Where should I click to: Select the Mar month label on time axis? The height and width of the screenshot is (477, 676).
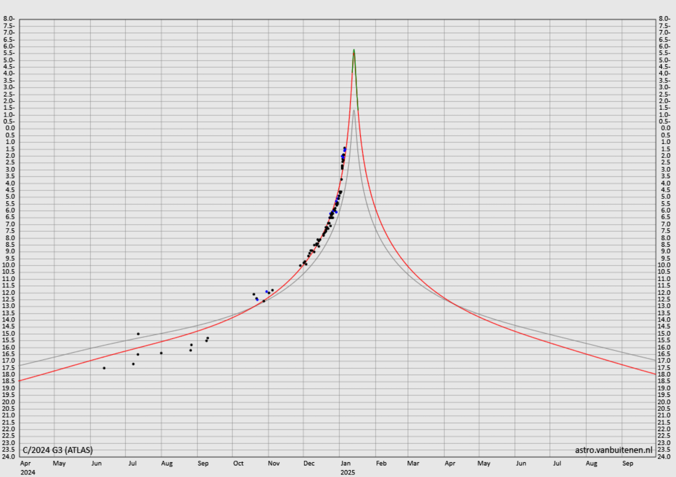(x=413, y=464)
